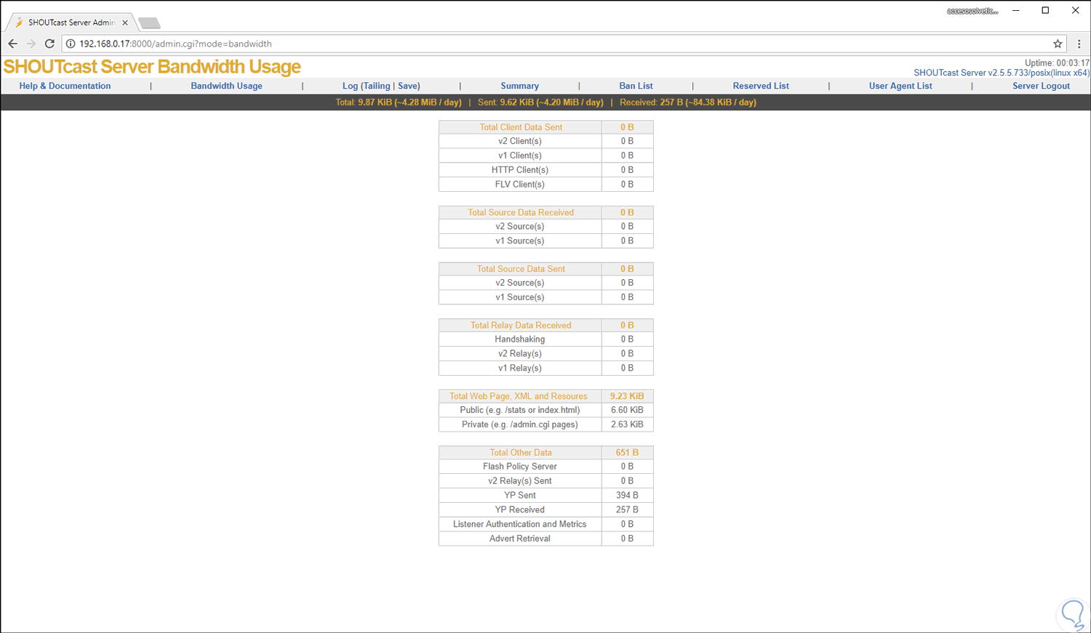View the Ban List
Viewport: 1091px width, 633px height.
[x=636, y=86]
